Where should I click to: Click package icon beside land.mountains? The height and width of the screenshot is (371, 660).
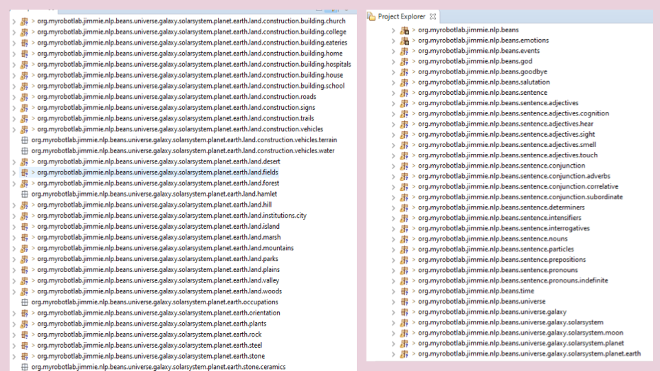click(25, 248)
